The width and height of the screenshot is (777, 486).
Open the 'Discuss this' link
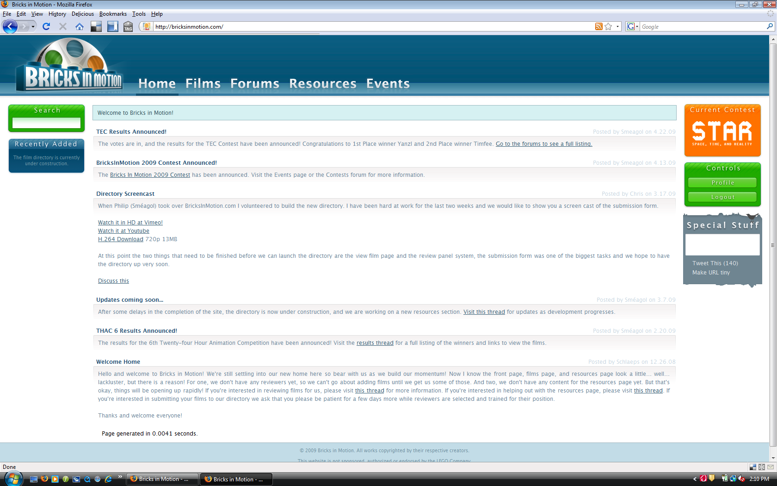click(113, 281)
